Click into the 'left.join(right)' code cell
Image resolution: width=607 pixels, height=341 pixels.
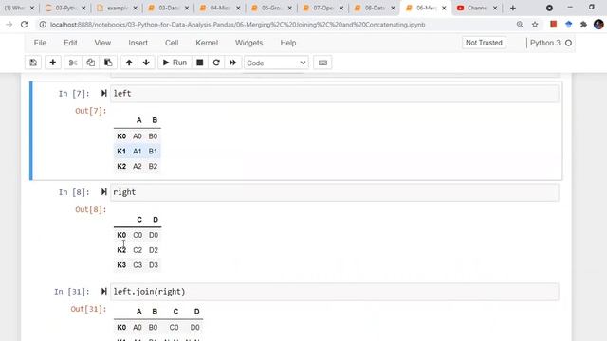(335, 292)
